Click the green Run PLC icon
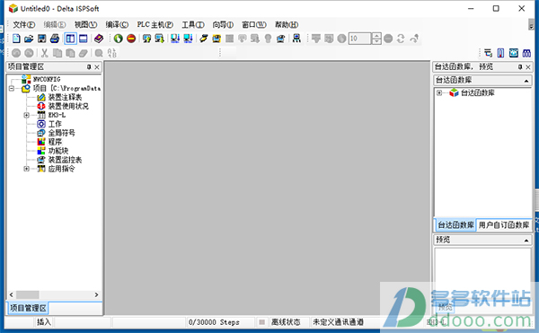Viewport: 539px width, 333px height. 119,39
